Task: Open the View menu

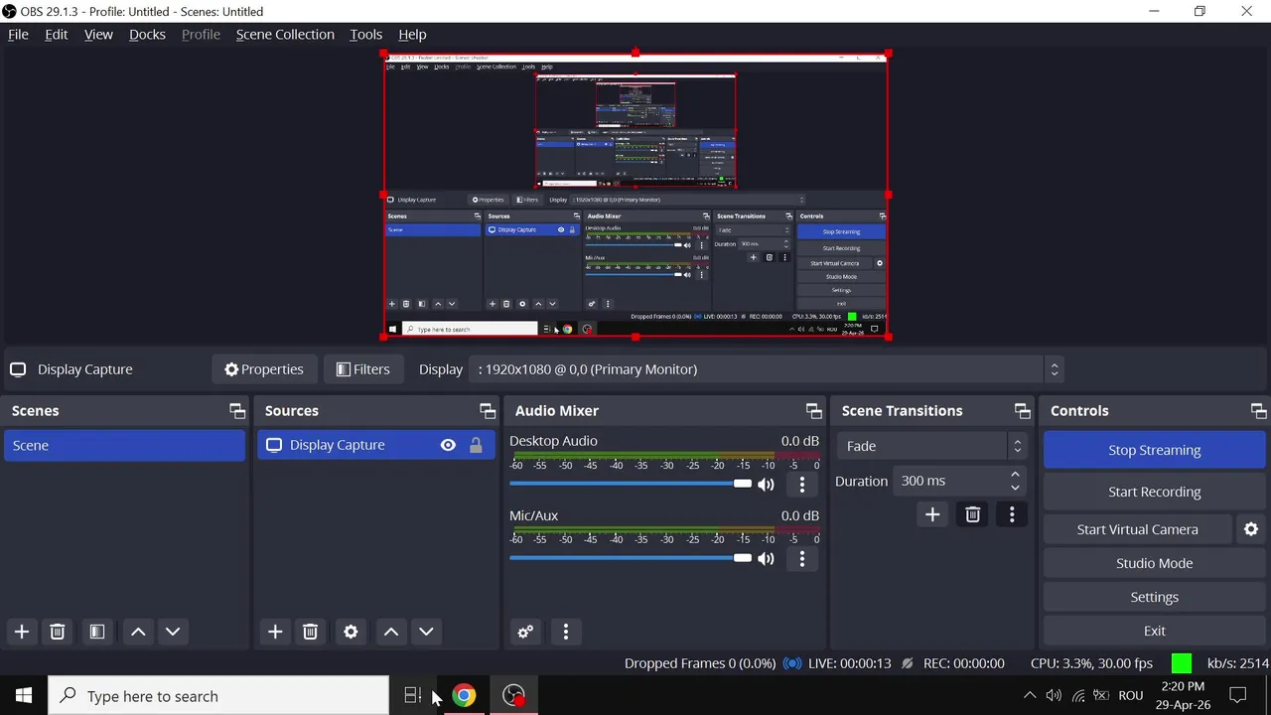Action: [x=98, y=34]
